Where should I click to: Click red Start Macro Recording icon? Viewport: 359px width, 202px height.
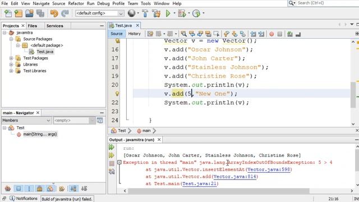(x=271, y=34)
